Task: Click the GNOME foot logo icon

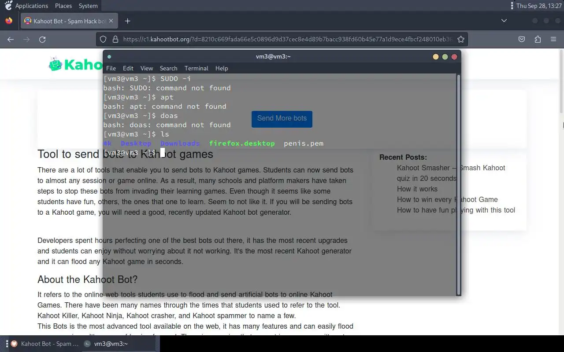Action: (8, 6)
